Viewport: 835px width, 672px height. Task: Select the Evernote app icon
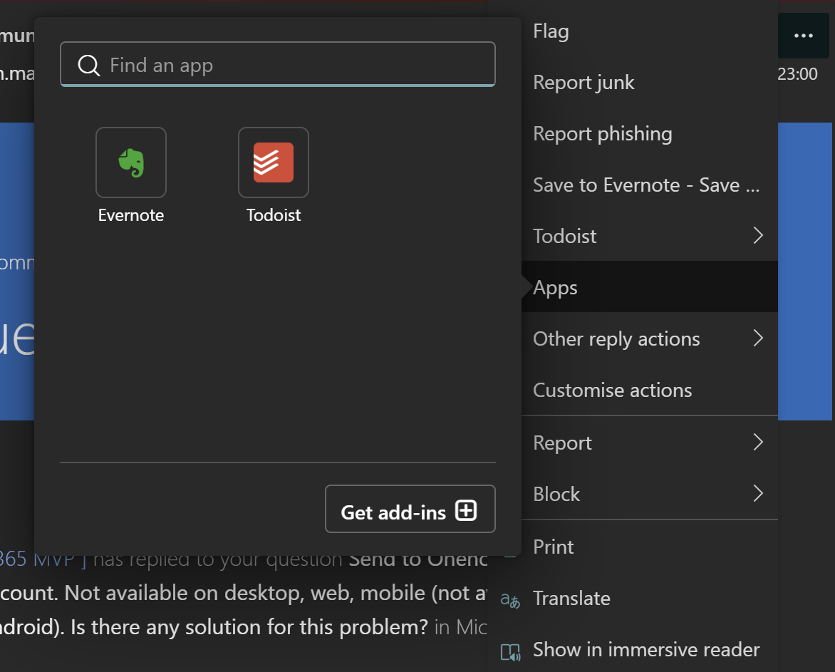click(x=131, y=162)
